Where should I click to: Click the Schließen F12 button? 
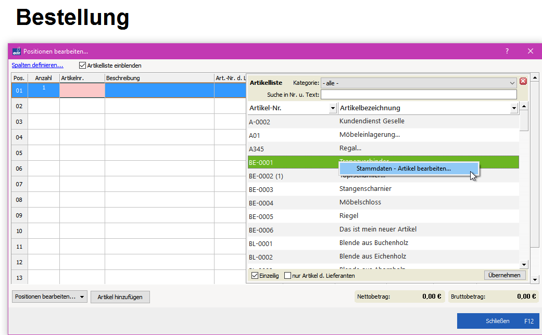coord(498,321)
